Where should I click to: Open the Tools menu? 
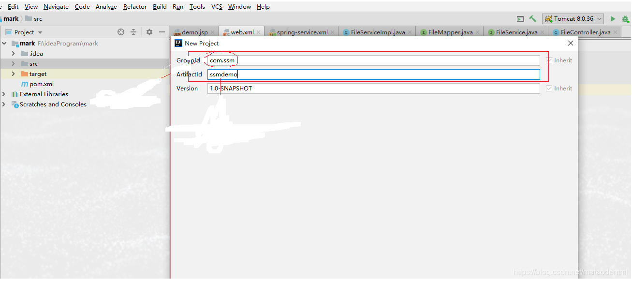coord(197,7)
